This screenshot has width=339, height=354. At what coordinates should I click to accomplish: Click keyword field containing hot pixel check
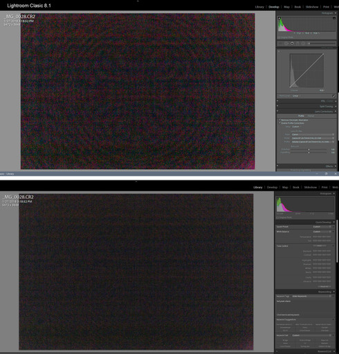[305, 306]
